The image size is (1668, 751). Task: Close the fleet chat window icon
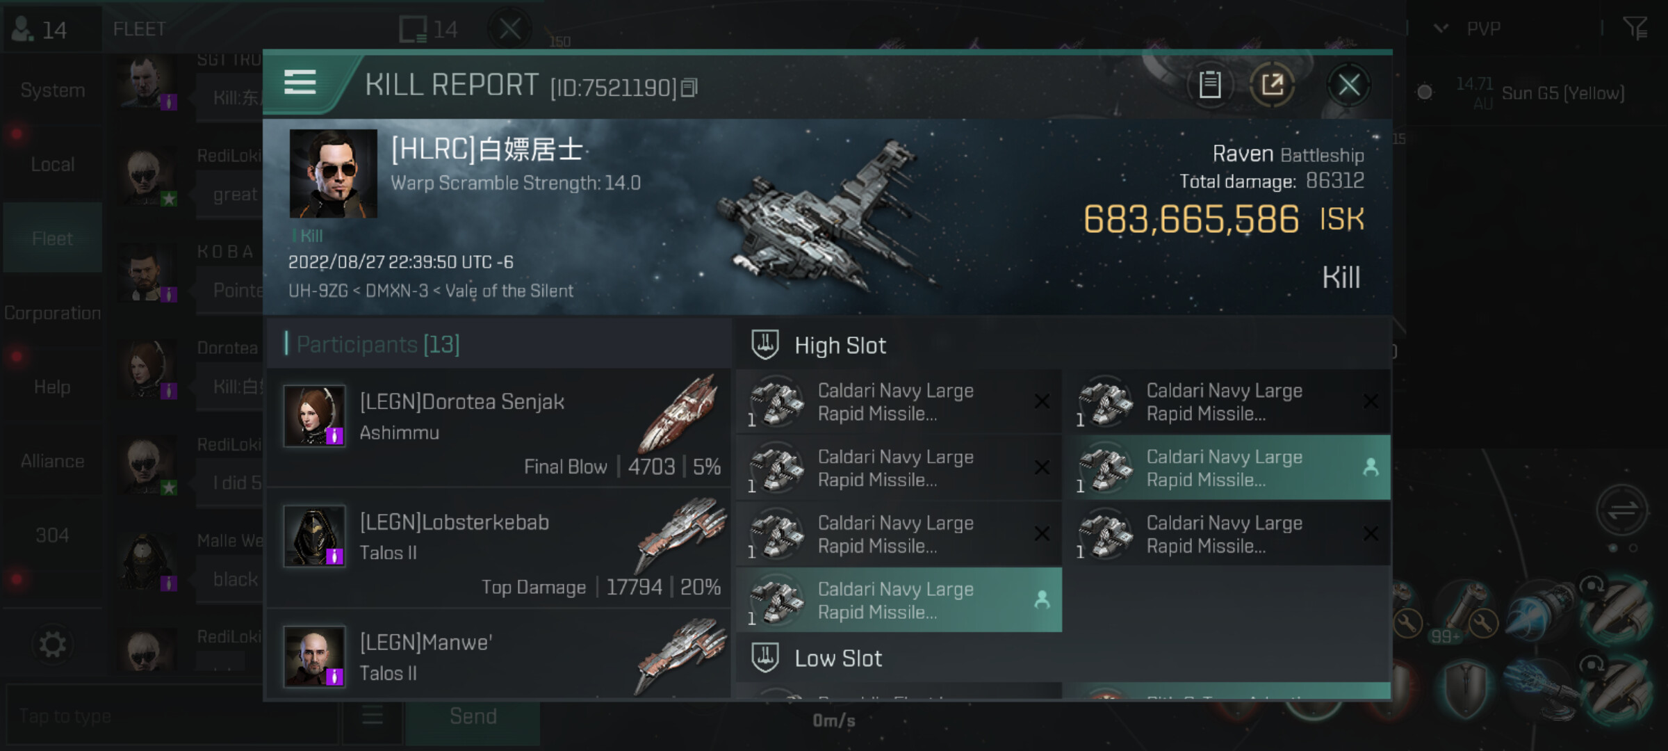click(509, 29)
